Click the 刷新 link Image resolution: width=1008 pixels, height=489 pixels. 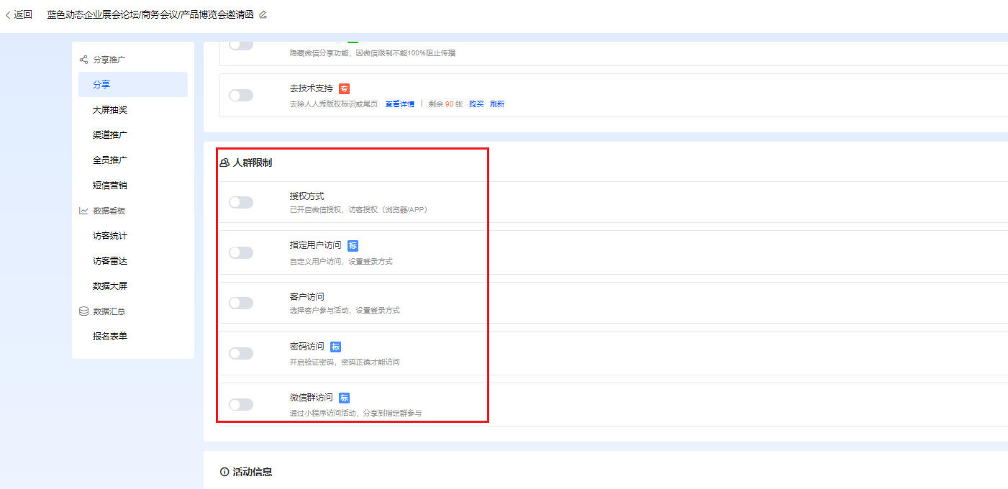[497, 104]
